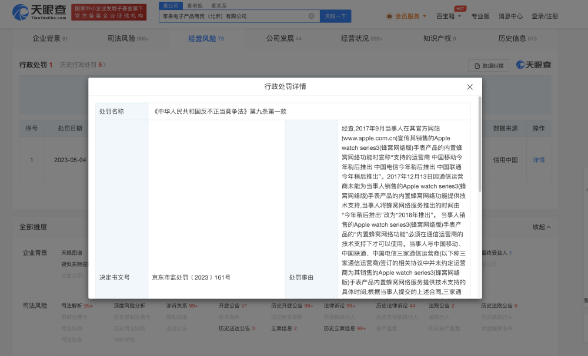588x356 pixels.
Task: Switch to the 知识产权 tab
Action: (439, 38)
